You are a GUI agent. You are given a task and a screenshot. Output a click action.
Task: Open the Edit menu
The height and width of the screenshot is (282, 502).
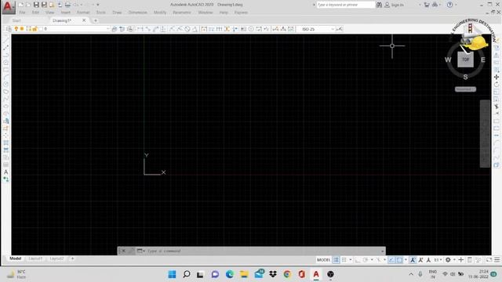[35, 13]
